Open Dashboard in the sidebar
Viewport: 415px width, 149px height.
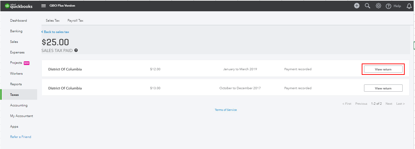coord(19,21)
